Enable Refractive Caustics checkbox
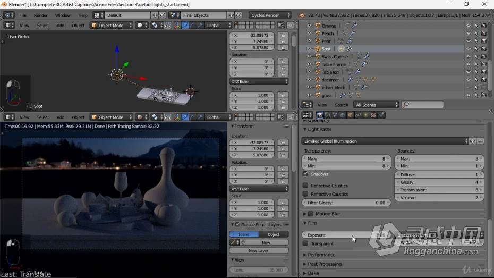This screenshot has width=494, height=278. (x=305, y=194)
